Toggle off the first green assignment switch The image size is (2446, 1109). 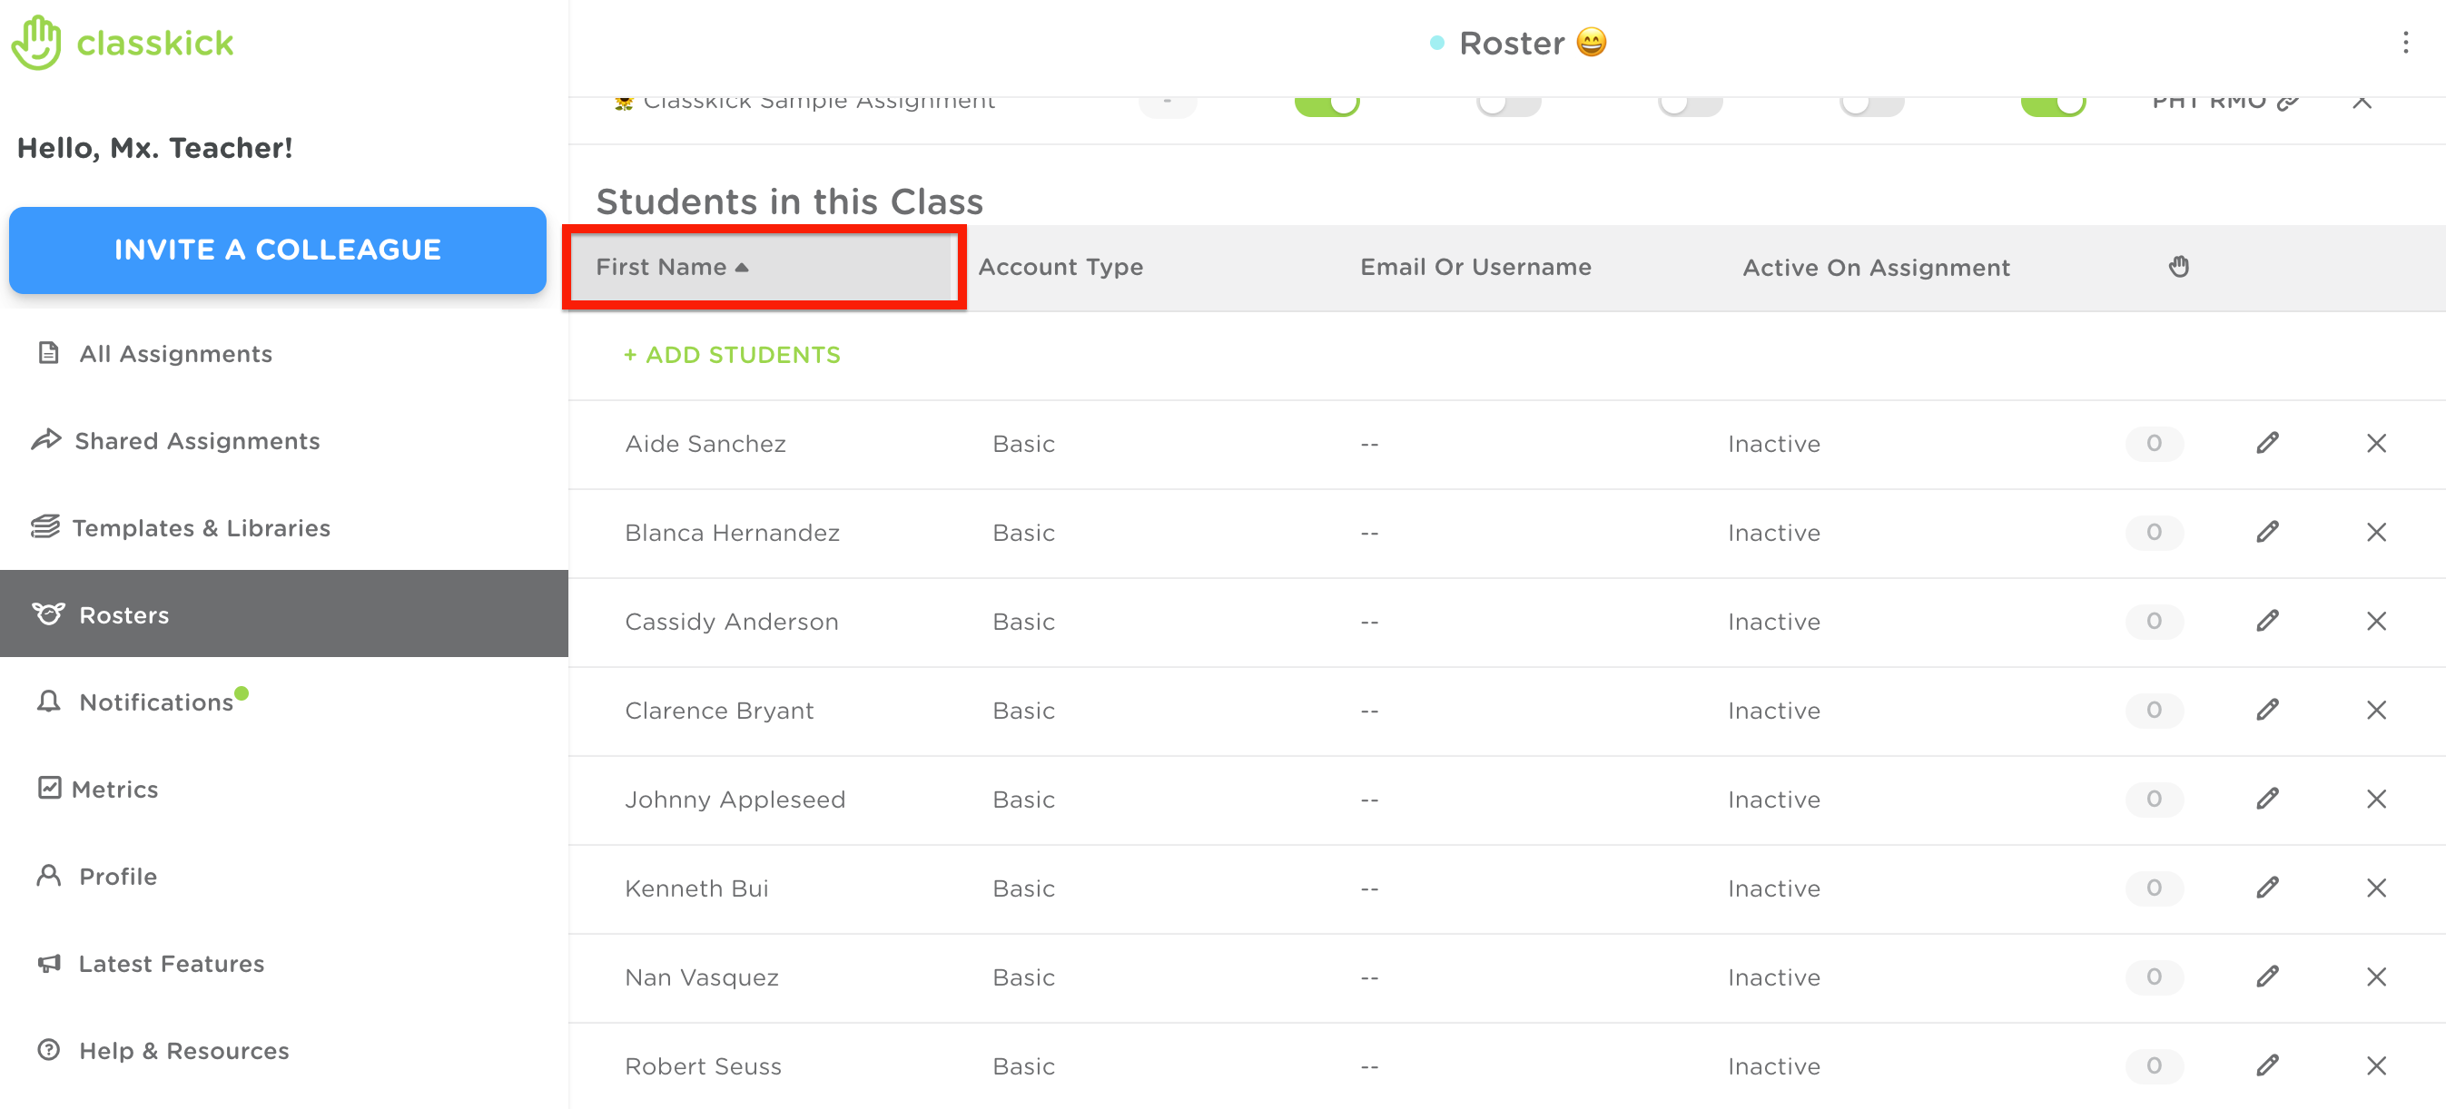(1327, 103)
